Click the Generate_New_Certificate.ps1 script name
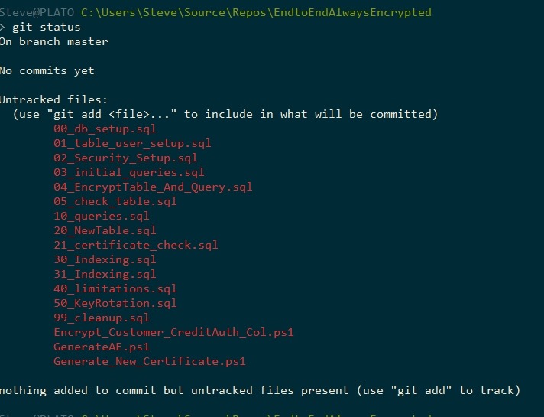The image size is (544, 417). (x=149, y=361)
